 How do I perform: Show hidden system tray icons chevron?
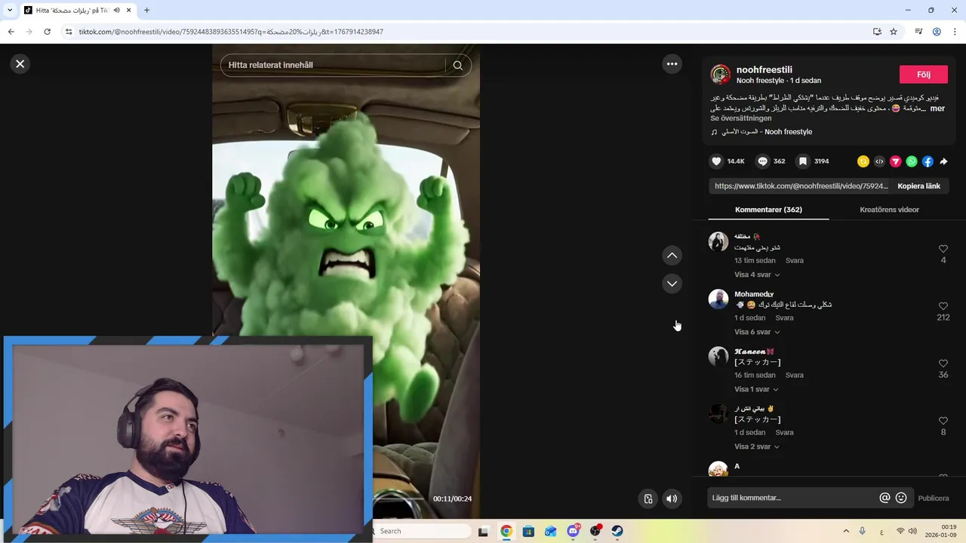[846, 531]
